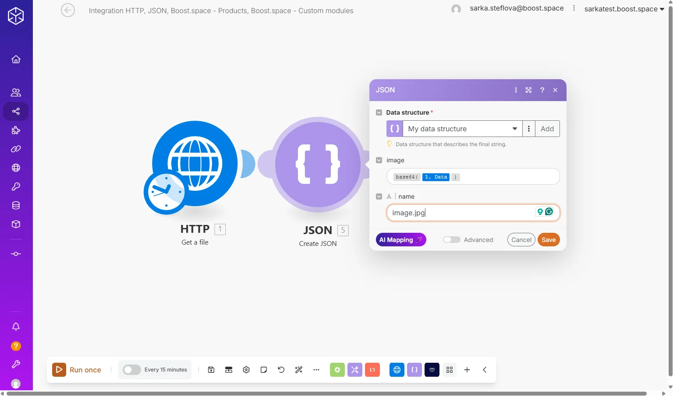This screenshot has width=673, height=396.
Task: Open Data stores database icon in sidebar
Action: click(x=16, y=205)
